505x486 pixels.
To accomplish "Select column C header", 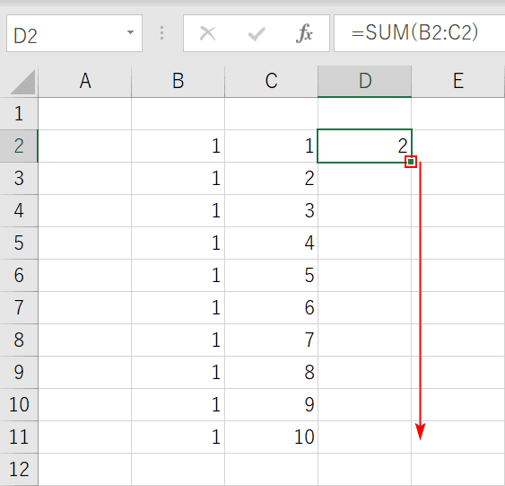I will point(271,81).
